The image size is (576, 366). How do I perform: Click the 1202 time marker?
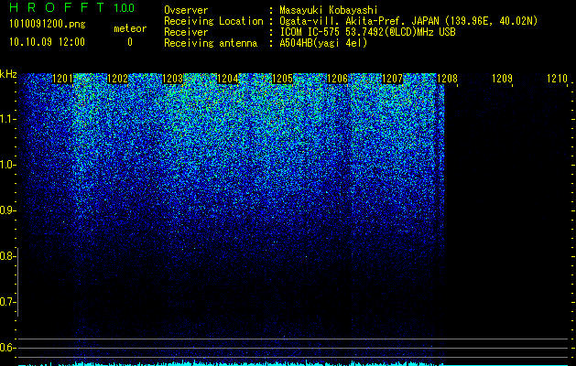click(117, 79)
